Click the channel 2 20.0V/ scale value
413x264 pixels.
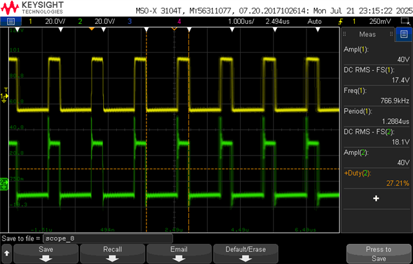[x=105, y=21]
